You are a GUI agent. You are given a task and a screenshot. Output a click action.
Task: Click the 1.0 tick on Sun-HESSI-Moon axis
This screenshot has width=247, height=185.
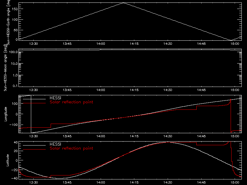point(15,75)
